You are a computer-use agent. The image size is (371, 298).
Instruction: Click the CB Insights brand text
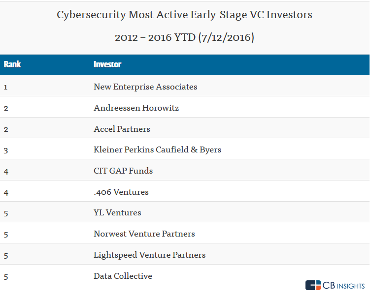point(344,286)
